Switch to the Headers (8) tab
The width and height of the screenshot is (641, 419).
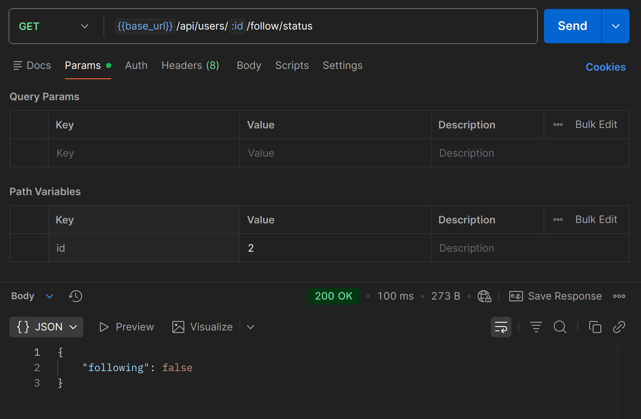[x=190, y=65]
